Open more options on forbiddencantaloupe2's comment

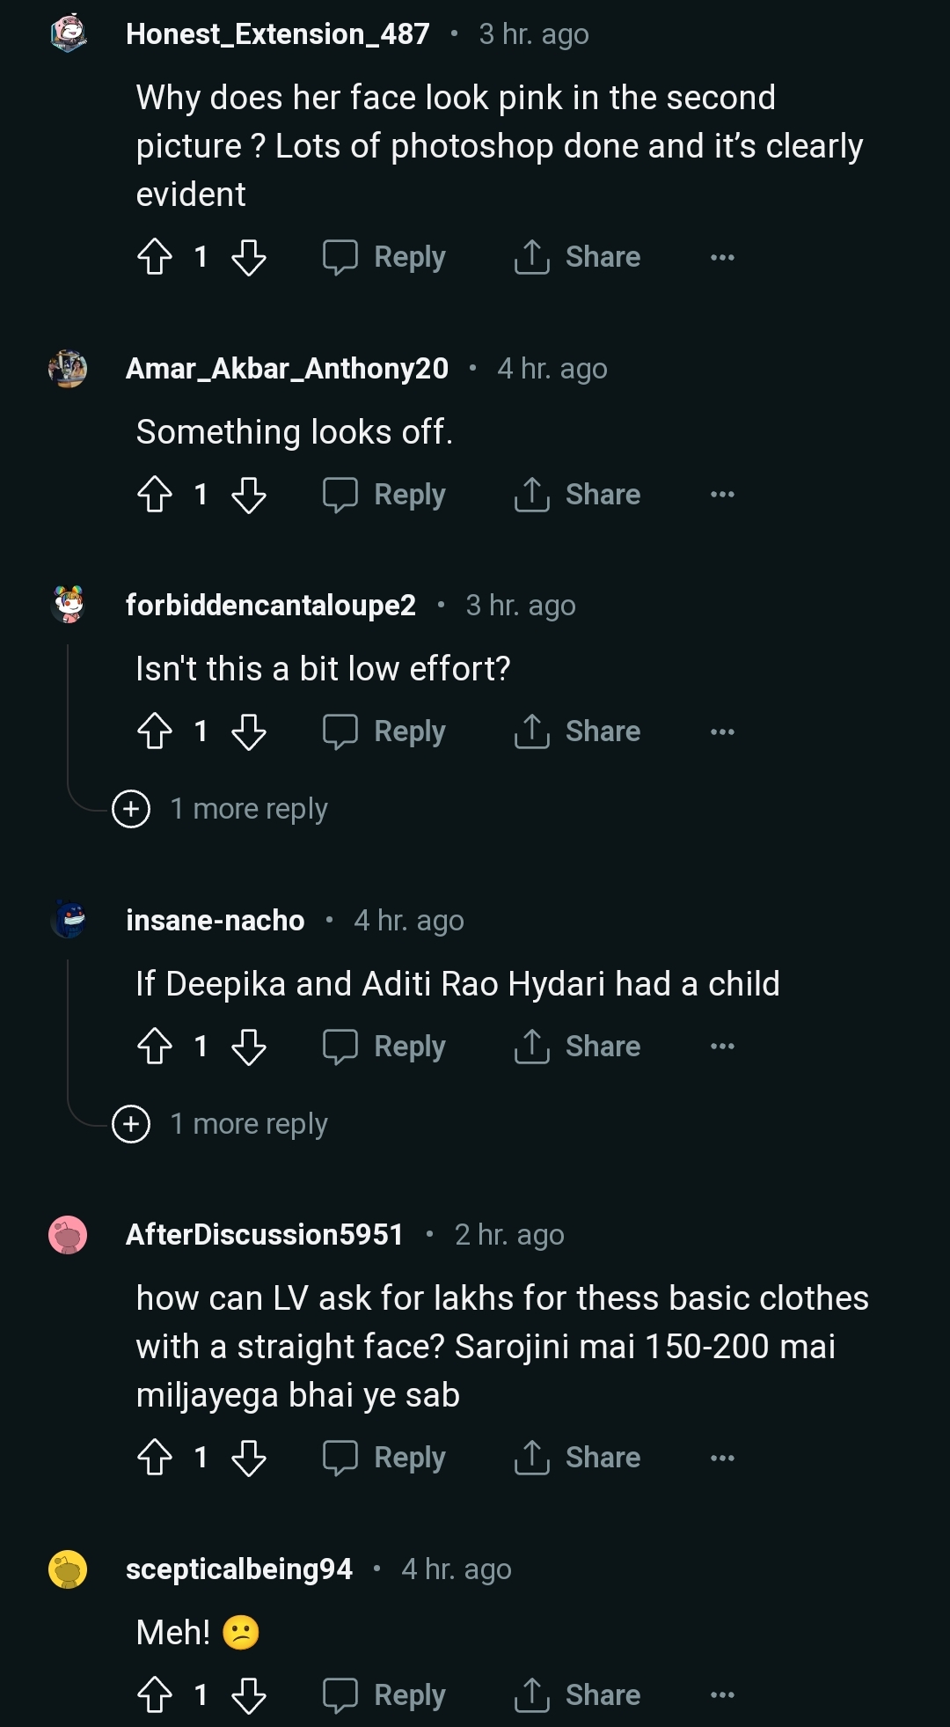click(722, 731)
